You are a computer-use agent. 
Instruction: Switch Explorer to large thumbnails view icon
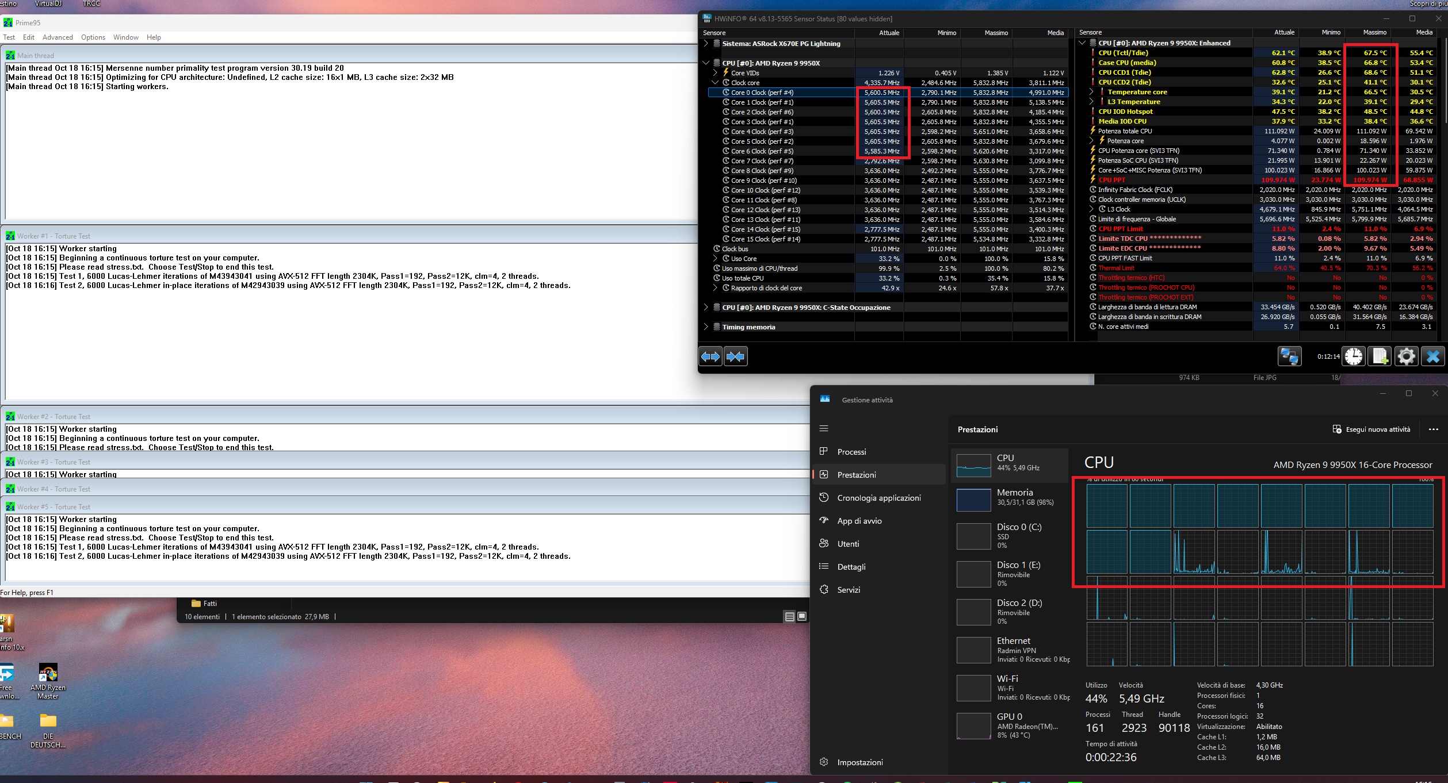click(802, 617)
